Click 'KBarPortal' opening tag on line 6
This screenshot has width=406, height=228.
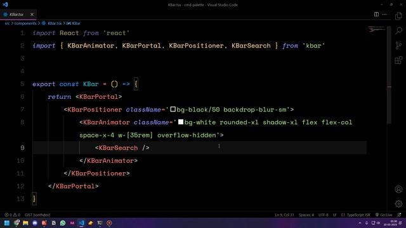[x=99, y=97]
